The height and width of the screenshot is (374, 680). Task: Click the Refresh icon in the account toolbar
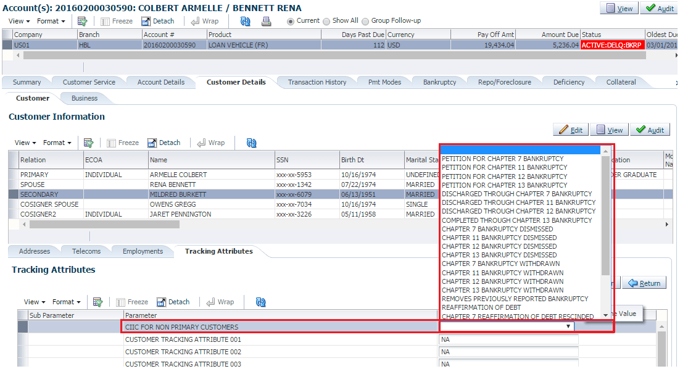click(x=246, y=21)
